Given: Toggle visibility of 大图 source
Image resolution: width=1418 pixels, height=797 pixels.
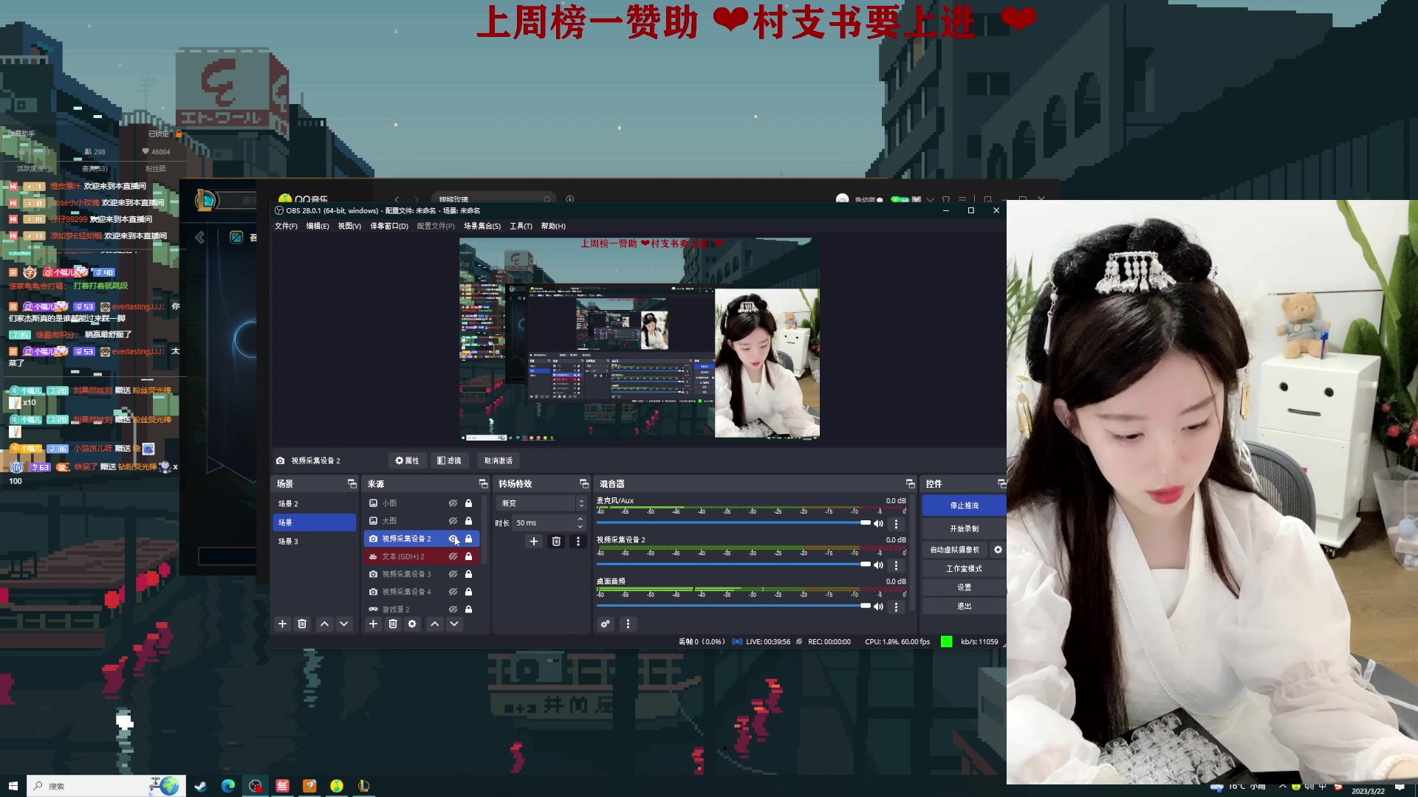Looking at the screenshot, I should [453, 521].
